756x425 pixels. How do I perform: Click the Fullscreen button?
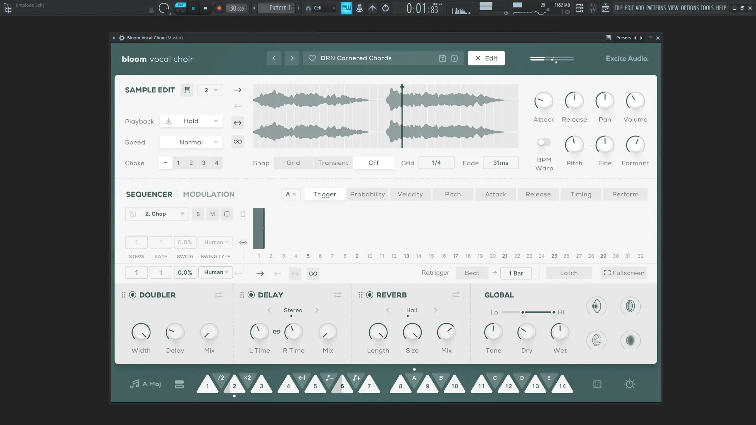pos(624,273)
